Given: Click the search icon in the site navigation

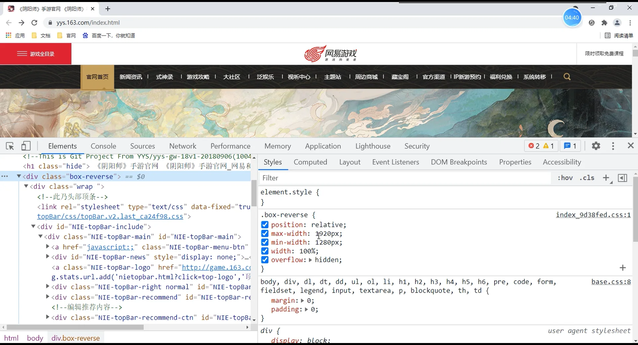Looking at the screenshot, I should (x=567, y=77).
